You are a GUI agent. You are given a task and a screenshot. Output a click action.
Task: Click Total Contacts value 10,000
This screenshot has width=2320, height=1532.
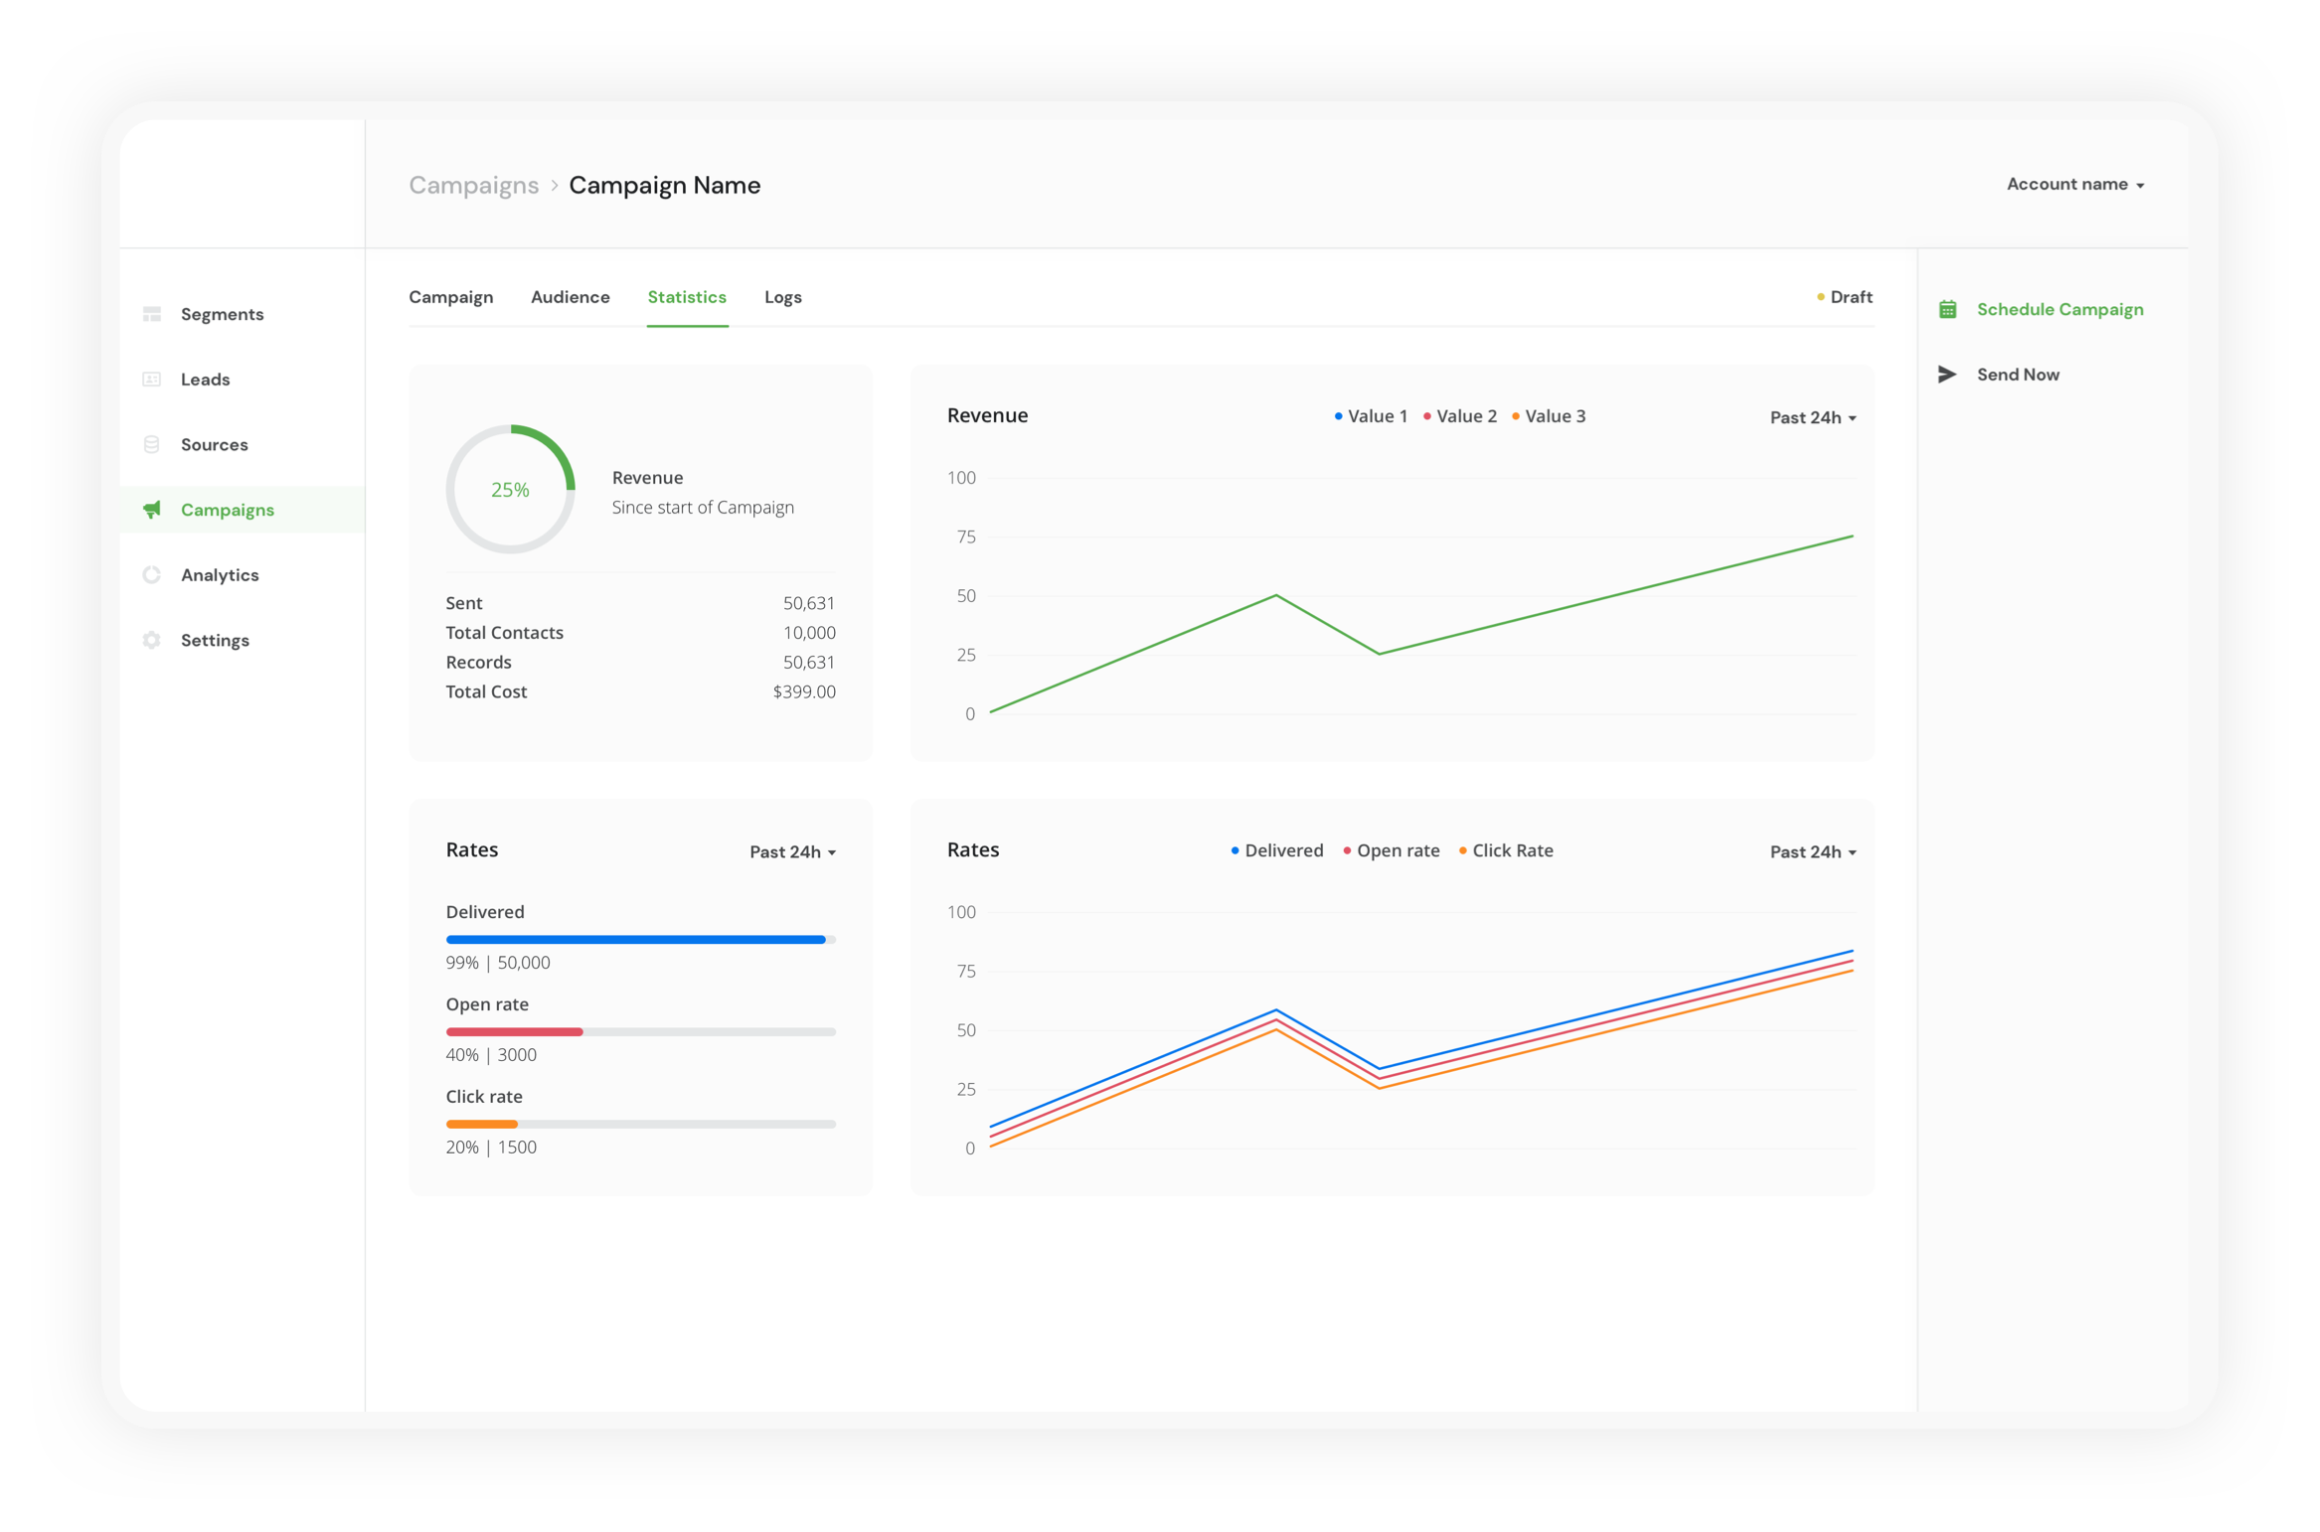809,633
